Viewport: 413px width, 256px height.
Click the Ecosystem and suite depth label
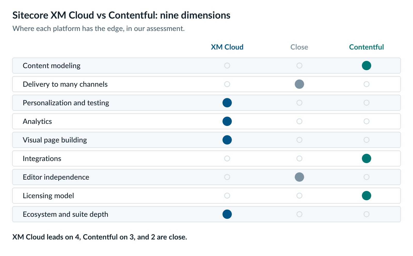pyautogui.click(x=65, y=214)
